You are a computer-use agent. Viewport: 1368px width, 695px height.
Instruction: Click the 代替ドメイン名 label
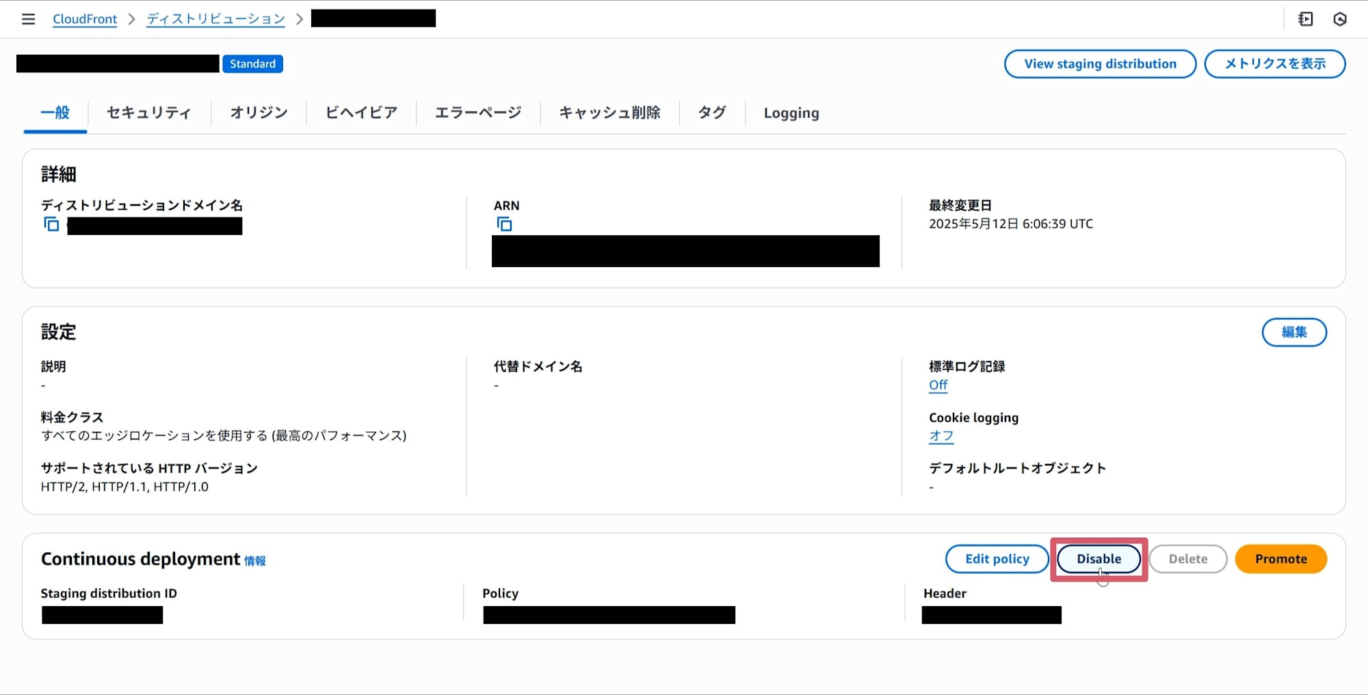[538, 366]
